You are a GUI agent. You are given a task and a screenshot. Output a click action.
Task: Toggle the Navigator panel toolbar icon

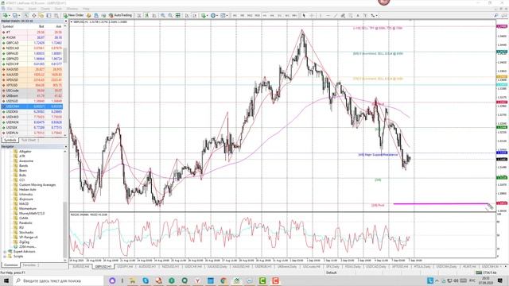pos(41,15)
